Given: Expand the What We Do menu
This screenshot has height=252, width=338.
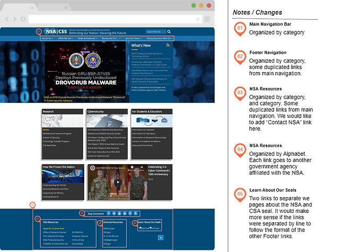Looking at the screenshot, I should click(x=65, y=38).
